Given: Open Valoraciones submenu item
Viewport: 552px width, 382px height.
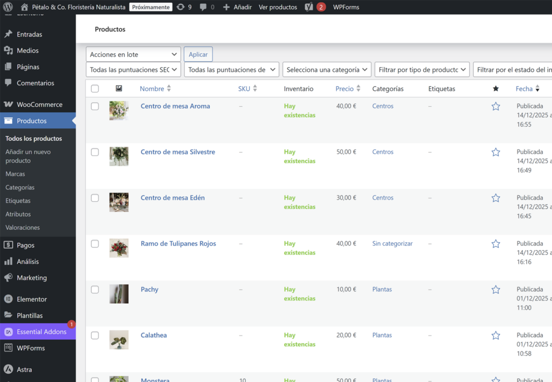Looking at the screenshot, I should tap(23, 227).
